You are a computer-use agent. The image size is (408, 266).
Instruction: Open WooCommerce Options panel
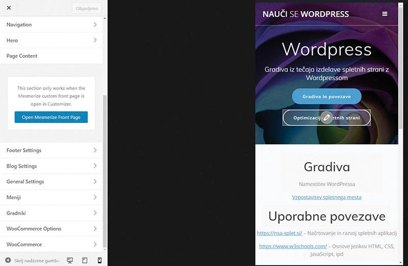click(x=51, y=229)
